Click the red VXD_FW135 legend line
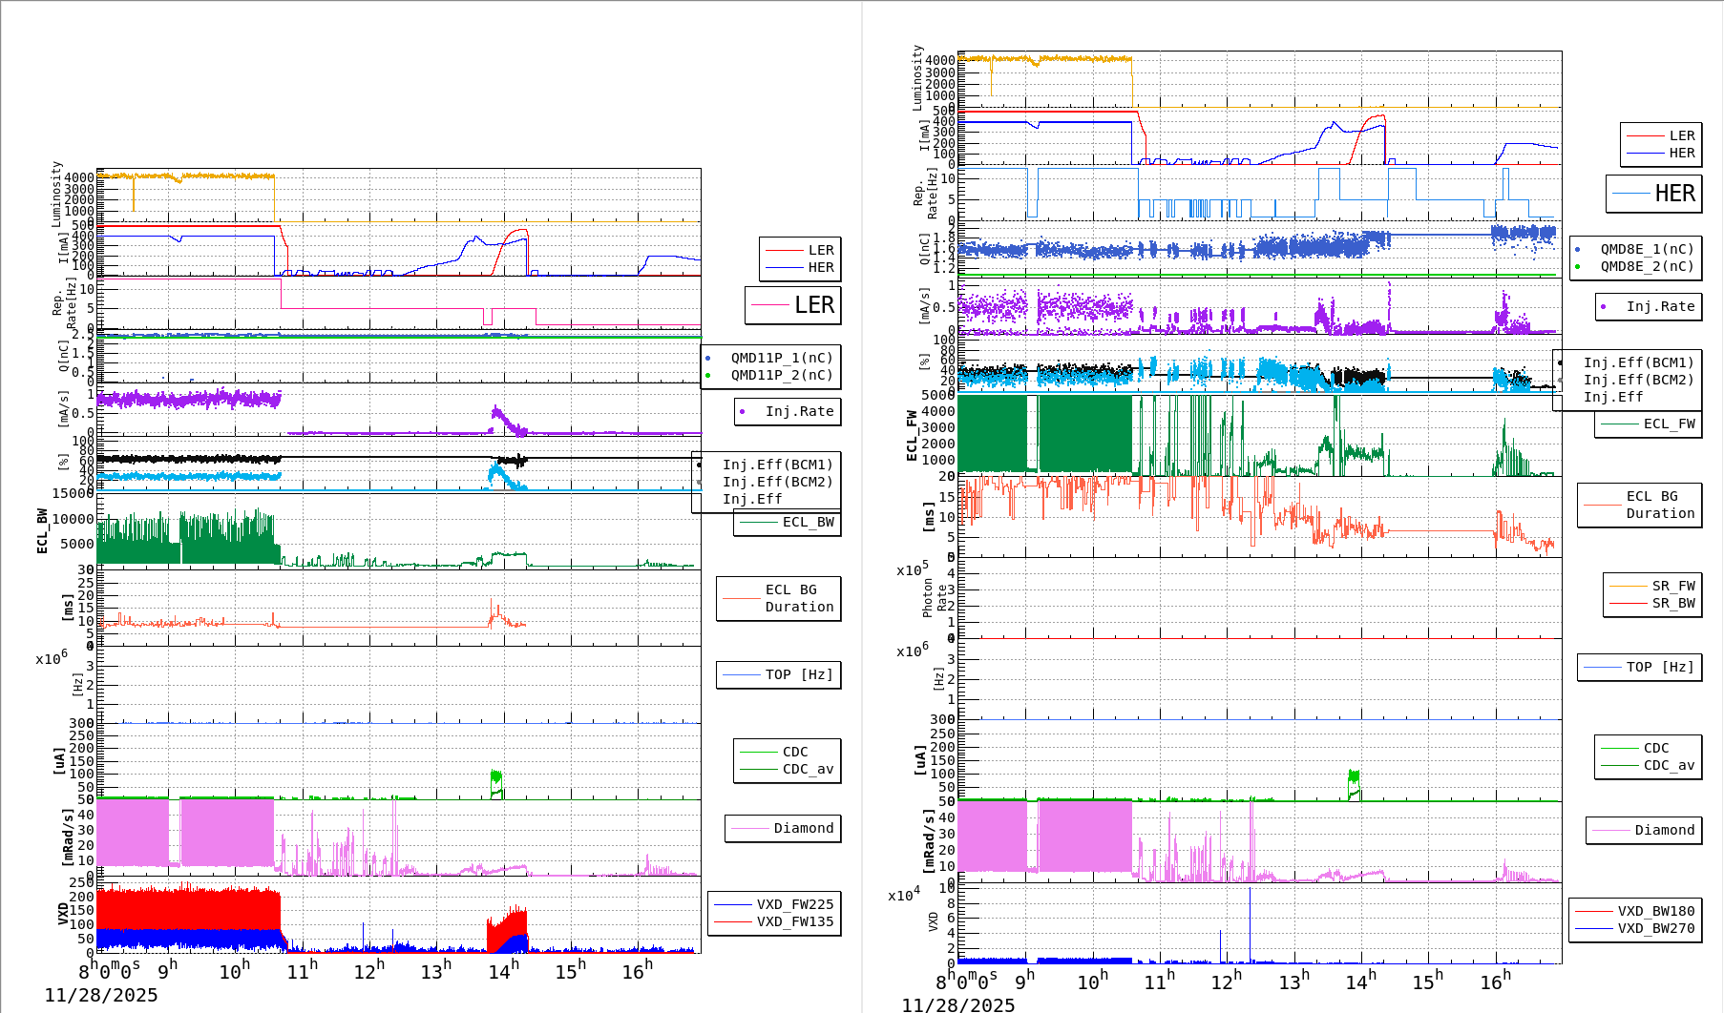 click(733, 921)
